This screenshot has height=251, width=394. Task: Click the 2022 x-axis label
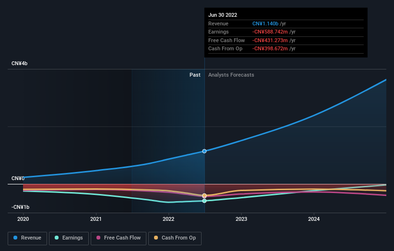click(x=168, y=219)
